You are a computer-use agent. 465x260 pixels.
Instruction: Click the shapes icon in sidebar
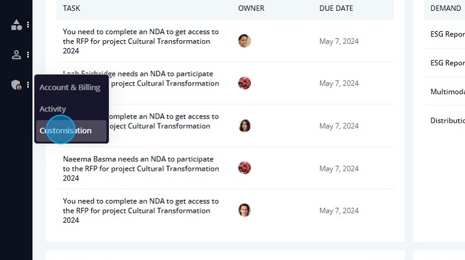click(16, 25)
